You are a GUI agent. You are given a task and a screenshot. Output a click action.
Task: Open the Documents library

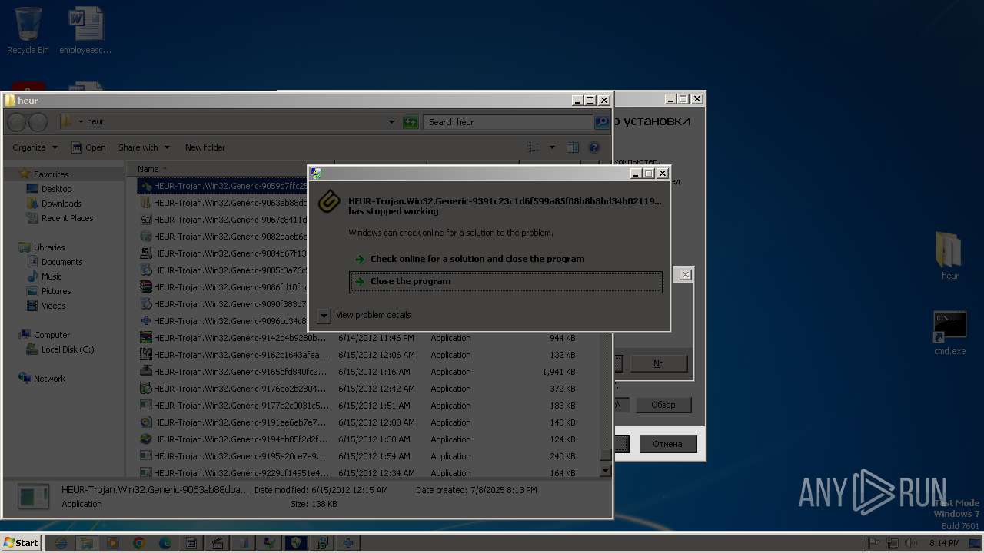tap(61, 262)
